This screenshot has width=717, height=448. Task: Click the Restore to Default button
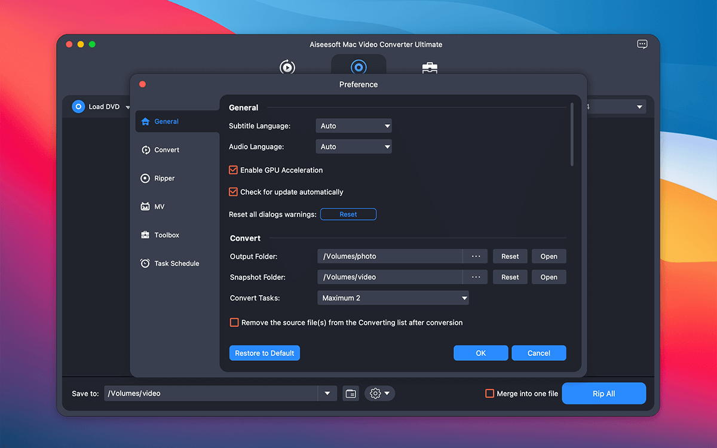tap(265, 353)
